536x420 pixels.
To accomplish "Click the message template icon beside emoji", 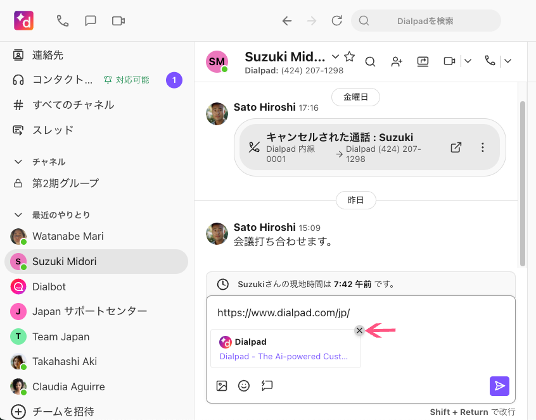I will 267,386.
